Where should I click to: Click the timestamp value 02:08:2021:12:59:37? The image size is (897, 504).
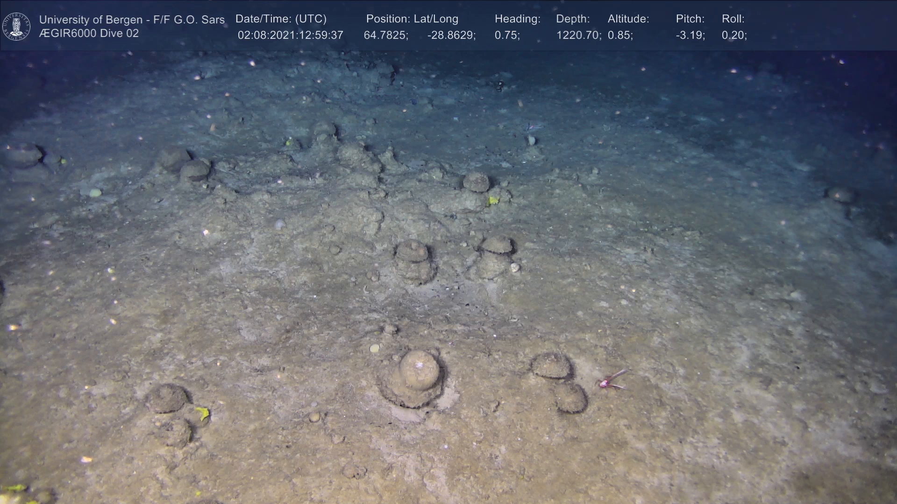tap(290, 35)
